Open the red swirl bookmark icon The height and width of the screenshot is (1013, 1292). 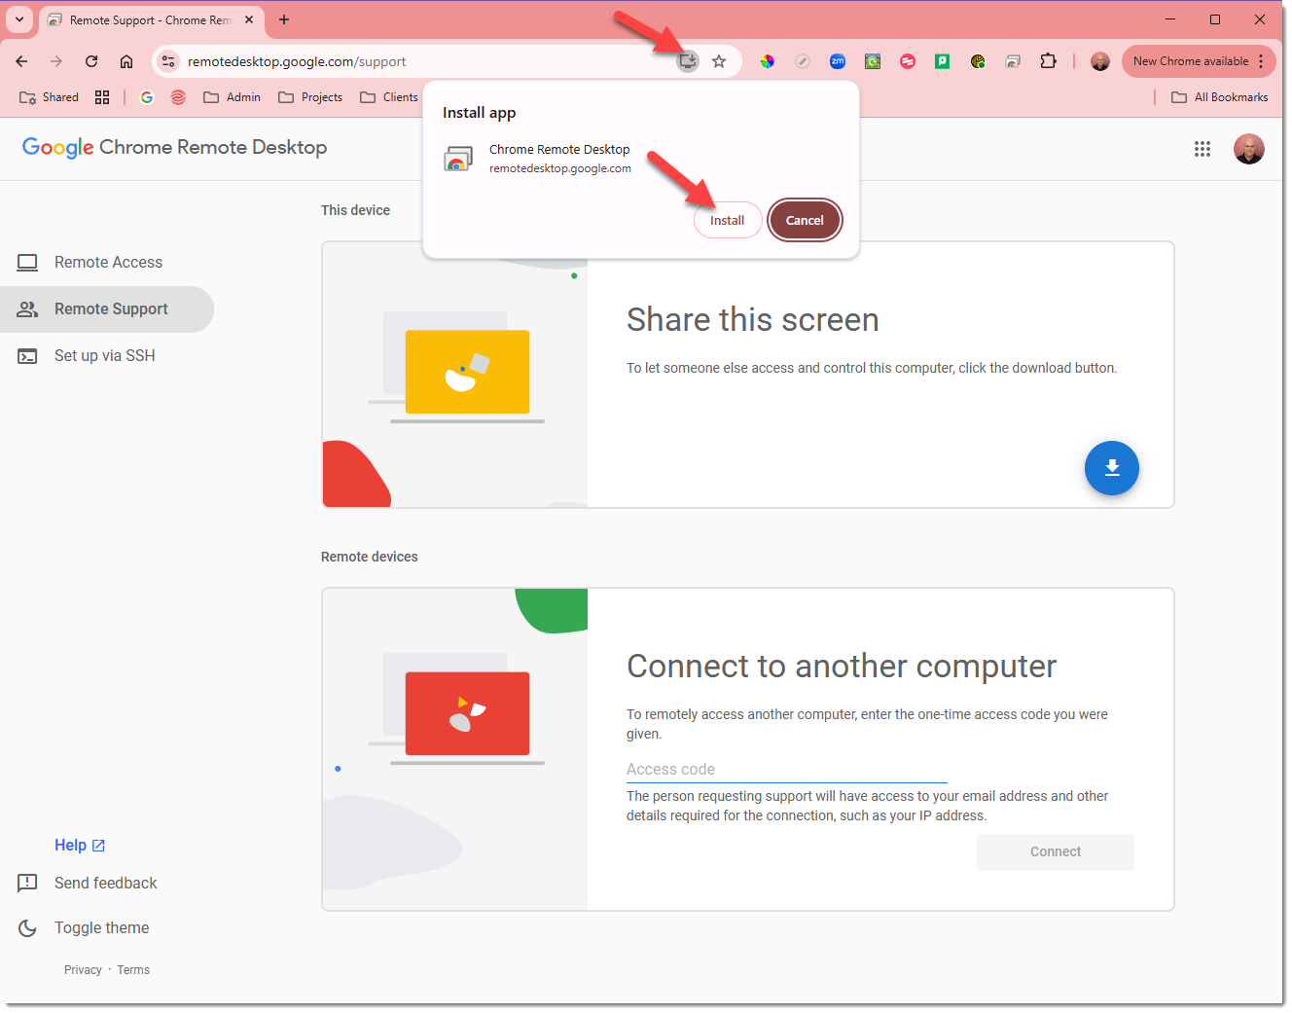pos(178,97)
